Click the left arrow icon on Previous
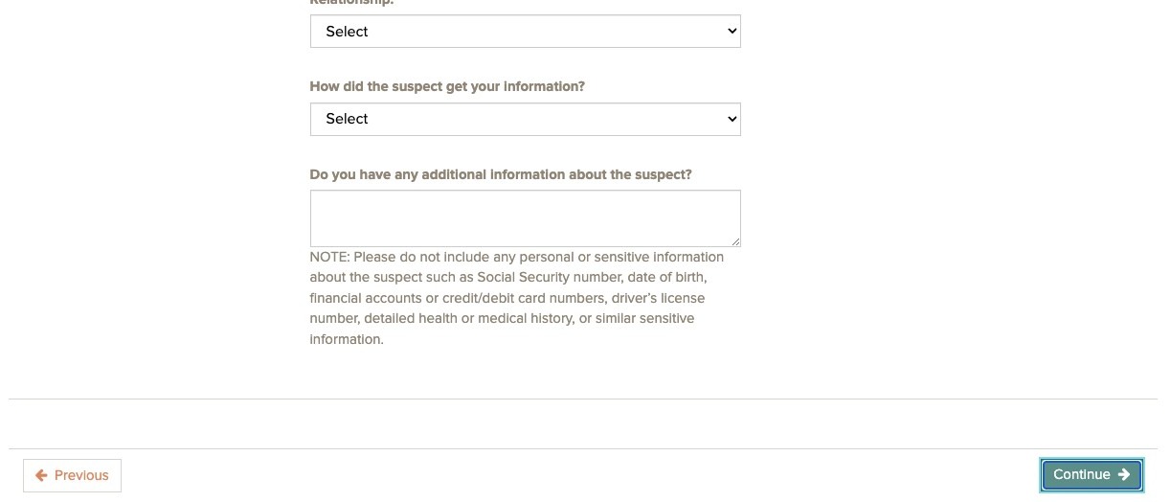 coord(41,475)
